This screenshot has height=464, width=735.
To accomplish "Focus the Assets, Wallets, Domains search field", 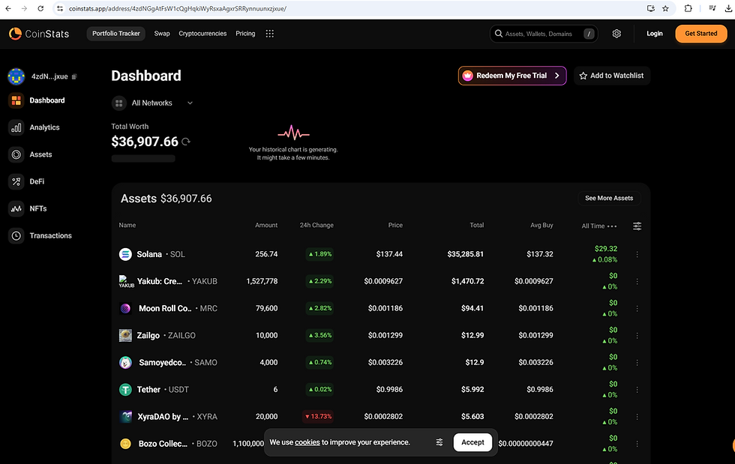I will click(x=544, y=34).
